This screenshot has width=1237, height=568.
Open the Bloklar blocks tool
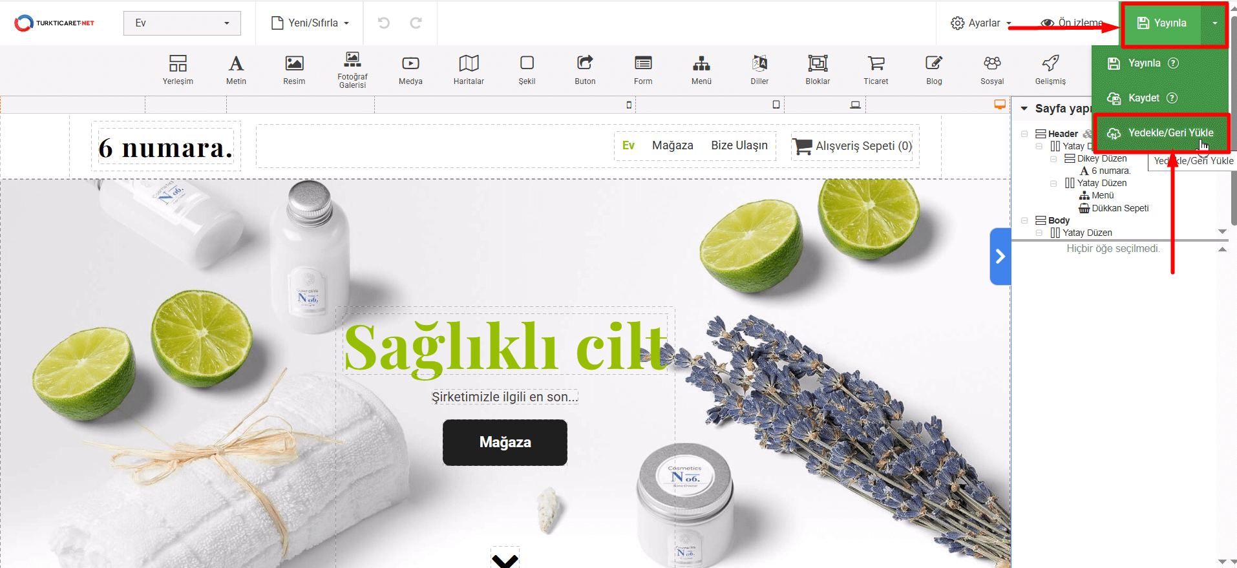[x=818, y=69]
